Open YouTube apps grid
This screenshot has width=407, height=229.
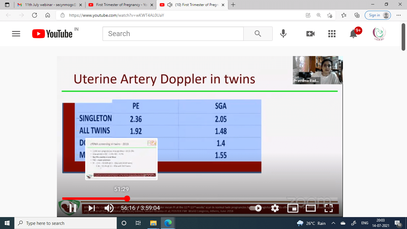[x=332, y=34]
